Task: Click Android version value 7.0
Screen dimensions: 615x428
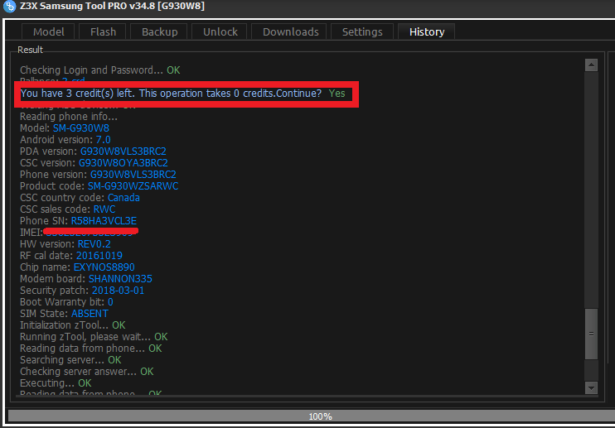Action: [103, 140]
